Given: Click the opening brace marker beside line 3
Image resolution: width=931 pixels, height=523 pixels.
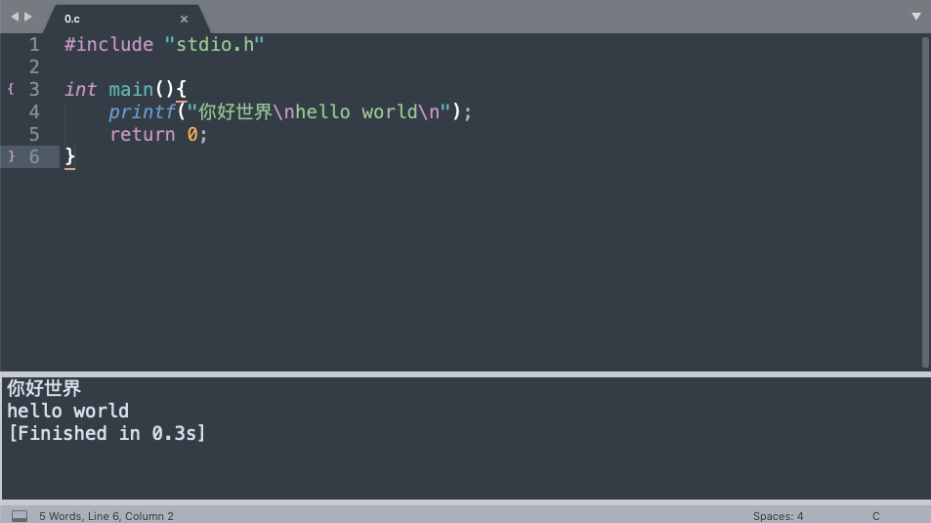Looking at the screenshot, I should coord(11,89).
